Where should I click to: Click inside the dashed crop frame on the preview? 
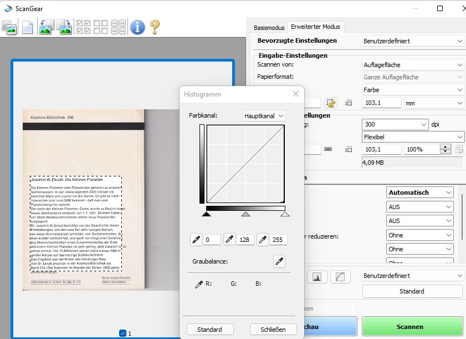pos(76,223)
